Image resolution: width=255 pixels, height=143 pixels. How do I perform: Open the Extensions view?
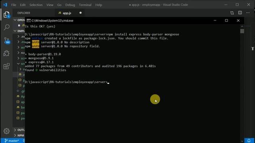(x=6, y=66)
